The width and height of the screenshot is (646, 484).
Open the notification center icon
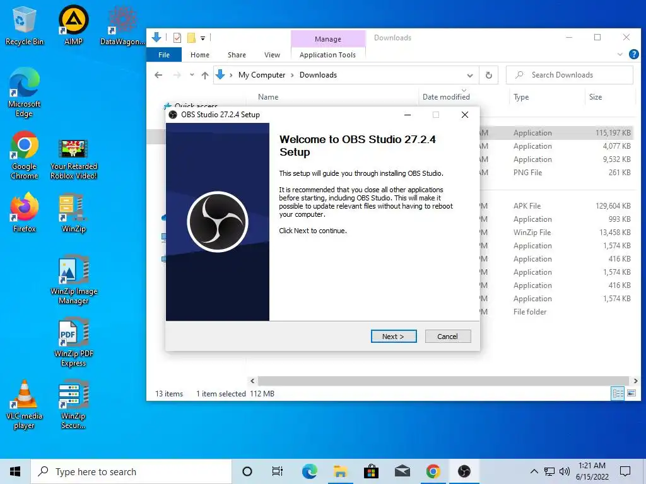tap(625, 471)
